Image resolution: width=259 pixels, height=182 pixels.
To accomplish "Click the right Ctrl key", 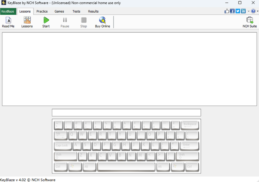I will 192,167.
